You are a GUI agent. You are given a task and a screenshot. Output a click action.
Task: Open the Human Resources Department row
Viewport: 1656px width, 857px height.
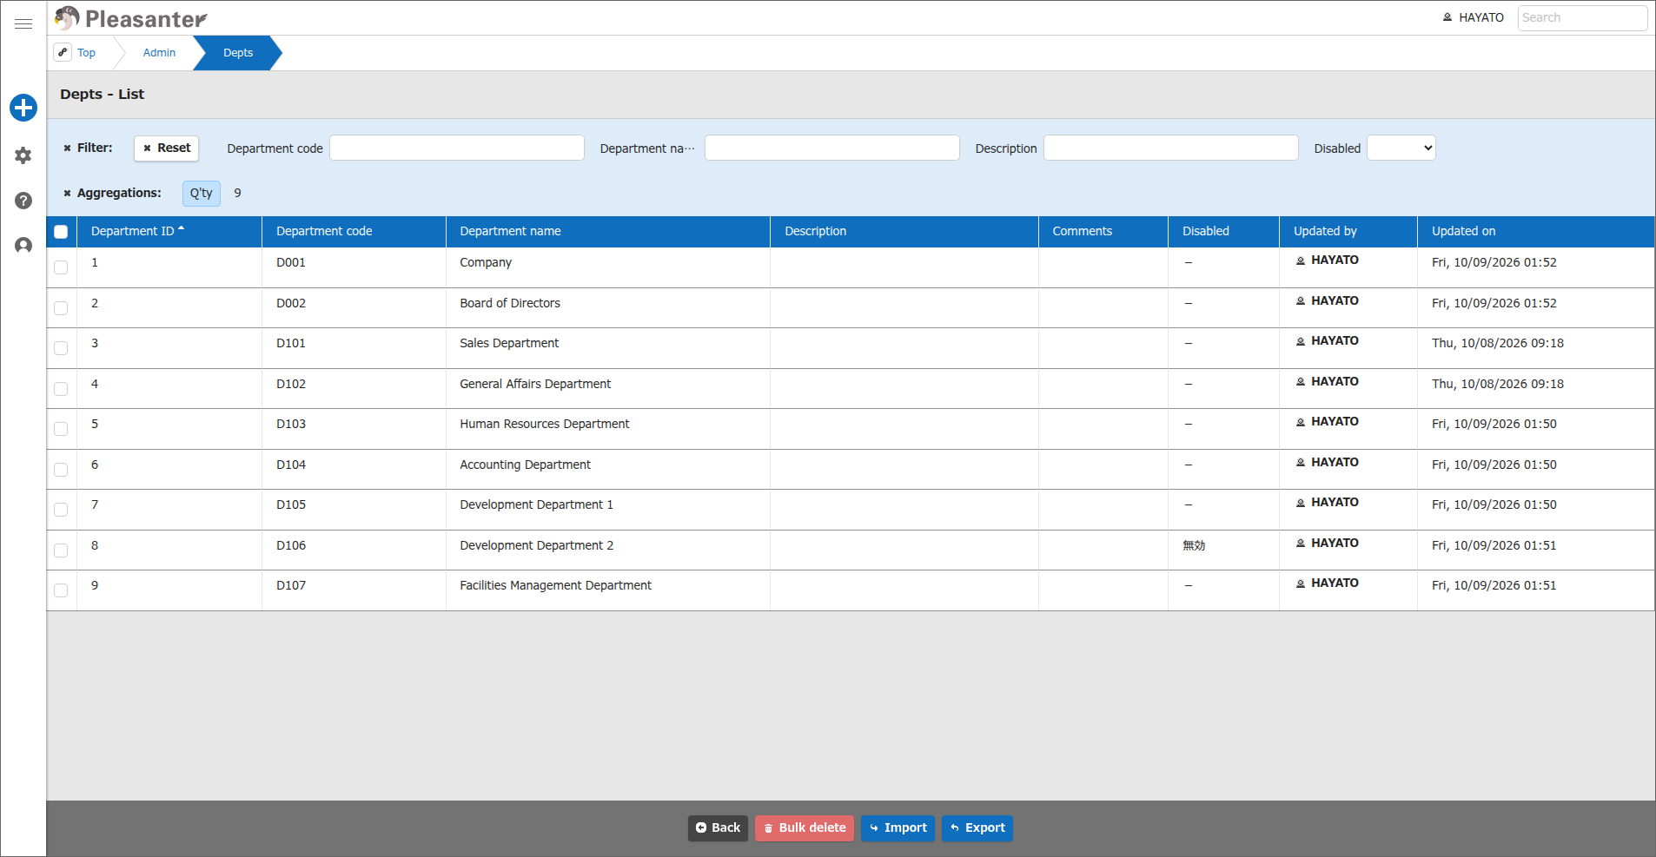click(851, 429)
